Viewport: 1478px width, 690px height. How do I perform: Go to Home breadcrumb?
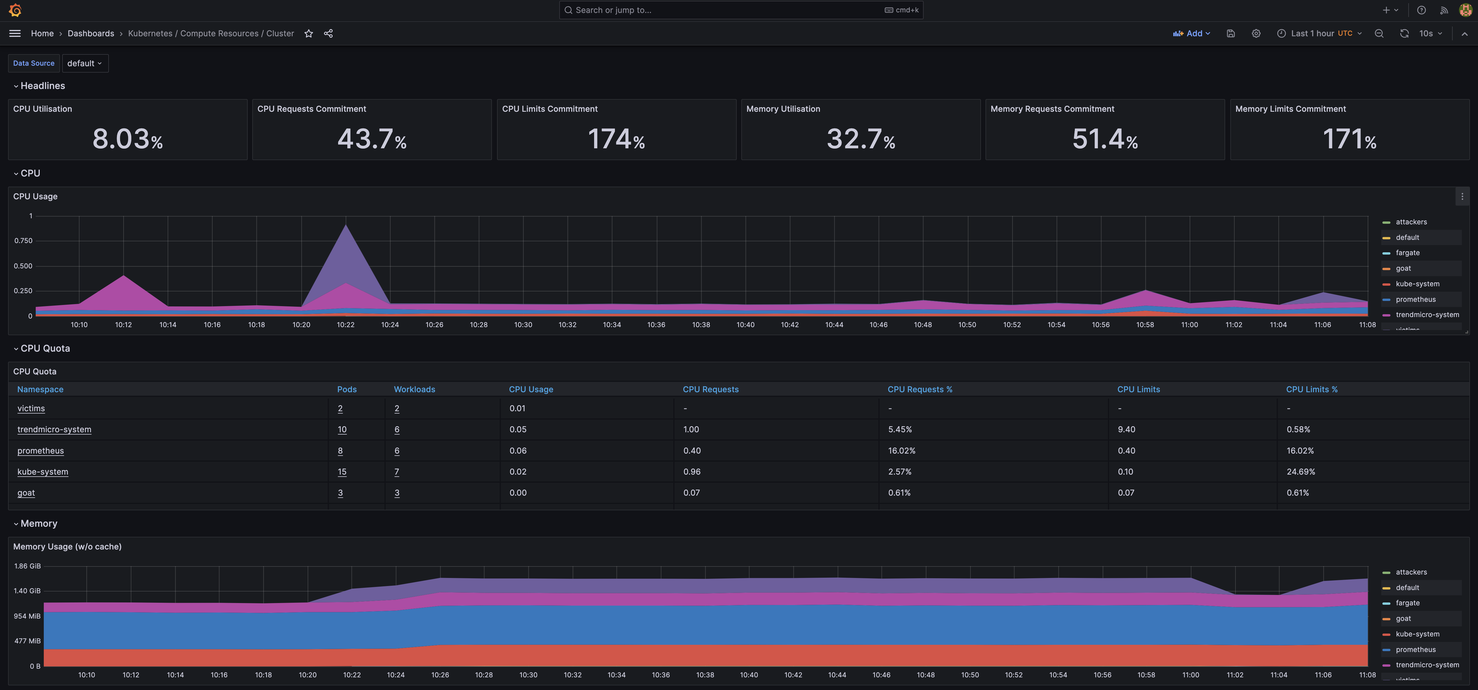(x=42, y=33)
